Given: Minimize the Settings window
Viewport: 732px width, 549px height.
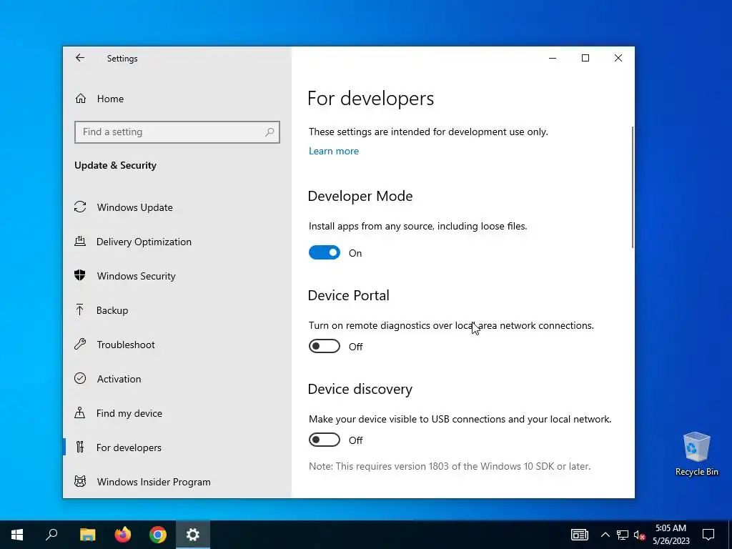Looking at the screenshot, I should tap(553, 58).
